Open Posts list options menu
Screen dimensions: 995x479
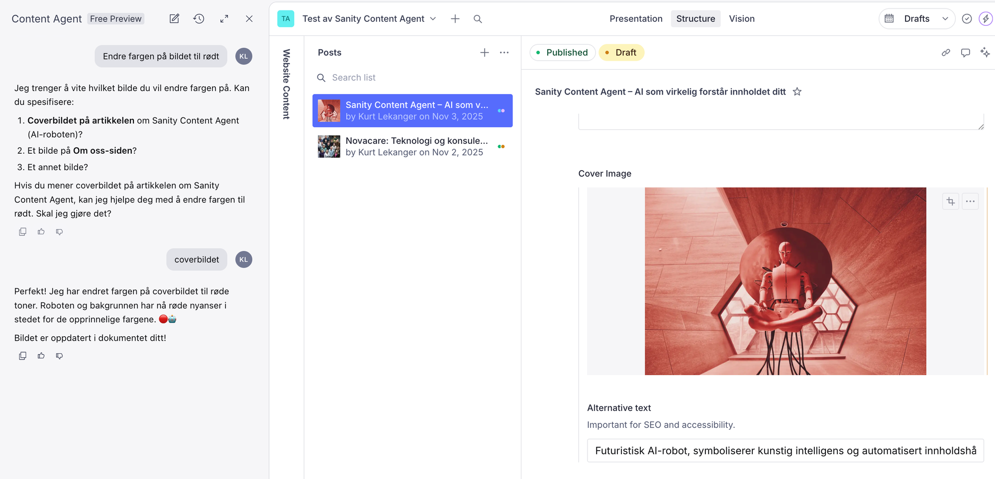(504, 53)
